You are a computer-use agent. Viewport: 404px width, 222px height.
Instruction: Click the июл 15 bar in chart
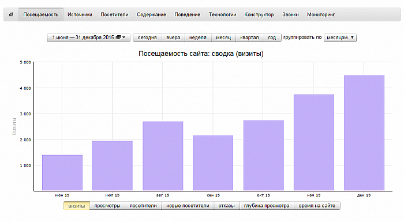point(113,165)
